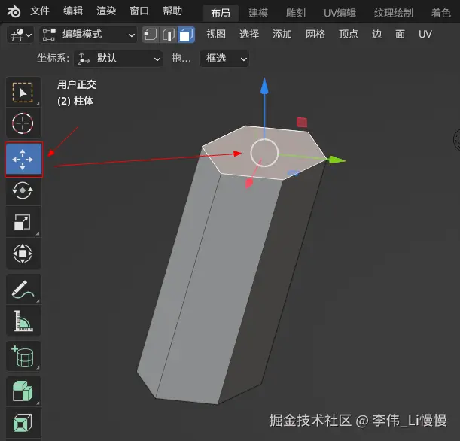Image resolution: width=460 pixels, height=441 pixels.
Task: Open the 框选 drag mode dropdown
Action: 224,59
